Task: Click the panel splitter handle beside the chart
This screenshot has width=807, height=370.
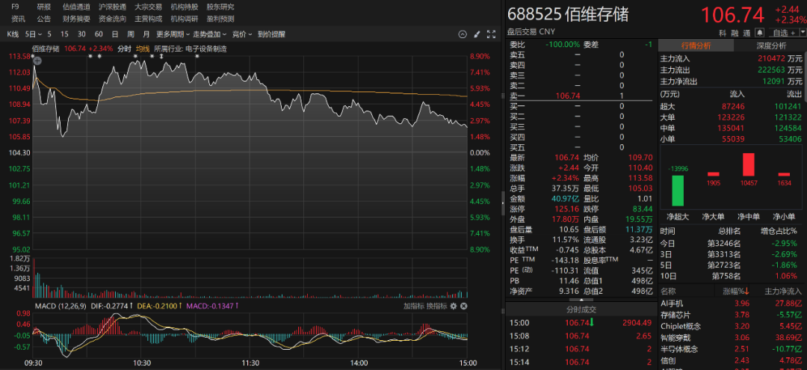Action: (x=504, y=203)
